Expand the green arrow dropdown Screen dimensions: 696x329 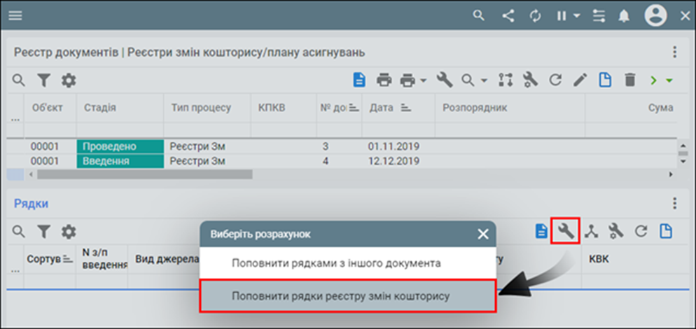pyautogui.click(x=669, y=80)
